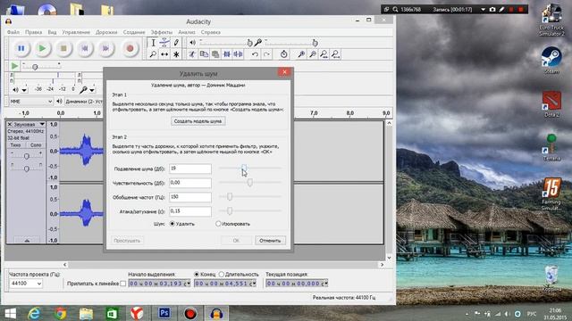The height and width of the screenshot is (321, 572).
Task: Click the Обобщение частот slider handle
Action: click(230, 196)
